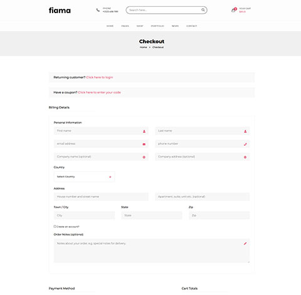Focus the Search here input field

pos(164,10)
